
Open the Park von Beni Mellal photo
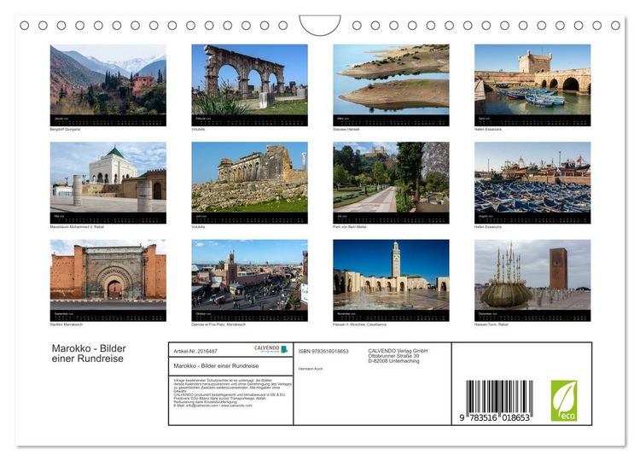pos(391,177)
